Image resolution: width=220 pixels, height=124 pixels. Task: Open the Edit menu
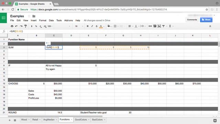pyautogui.click(x=19, y=20)
